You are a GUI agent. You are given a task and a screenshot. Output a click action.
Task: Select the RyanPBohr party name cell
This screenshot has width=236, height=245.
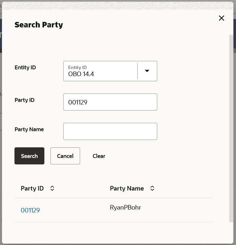coord(125,208)
